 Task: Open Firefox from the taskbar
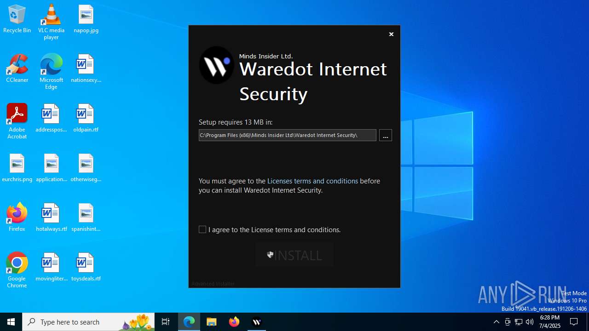pyautogui.click(x=234, y=322)
